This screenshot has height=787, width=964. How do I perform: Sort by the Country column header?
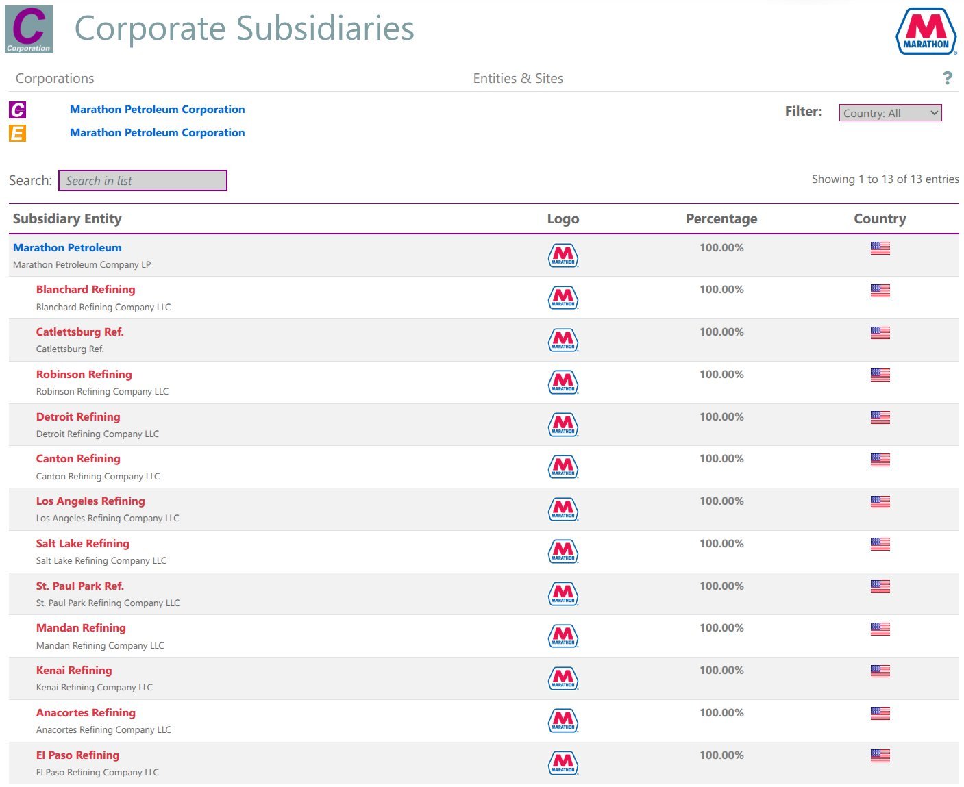(x=880, y=219)
